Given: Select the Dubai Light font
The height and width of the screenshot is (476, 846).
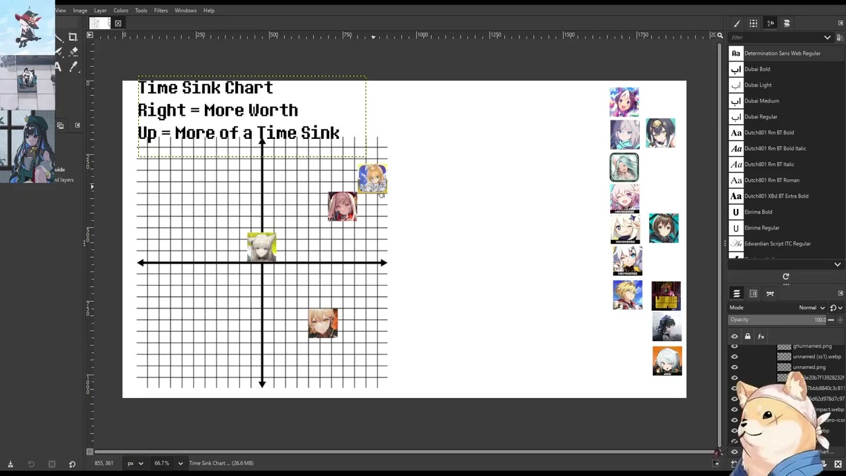Looking at the screenshot, I should [x=786, y=85].
